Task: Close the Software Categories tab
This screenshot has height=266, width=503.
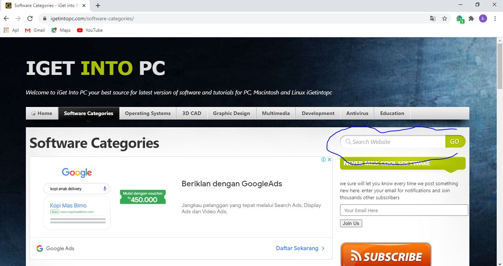Action: tap(84, 6)
